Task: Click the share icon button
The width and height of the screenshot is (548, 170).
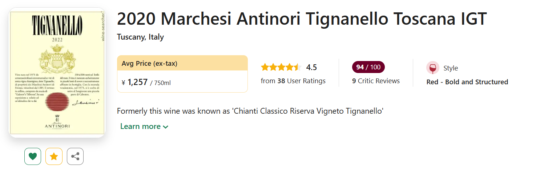Action: (x=75, y=157)
